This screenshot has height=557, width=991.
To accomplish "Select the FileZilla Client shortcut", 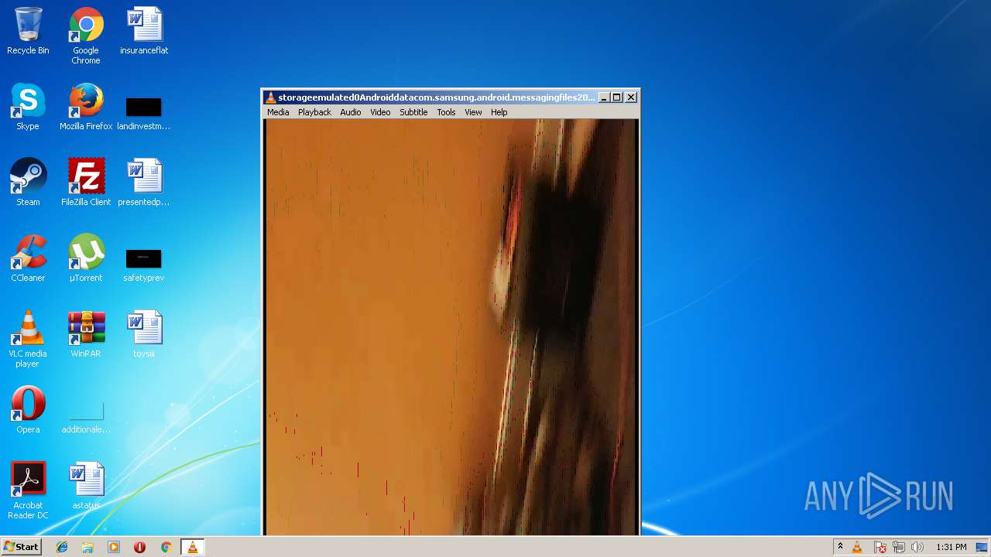I will point(86,183).
